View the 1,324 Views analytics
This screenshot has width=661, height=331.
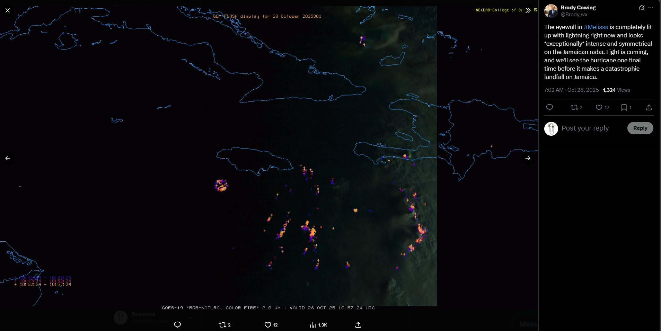point(616,90)
